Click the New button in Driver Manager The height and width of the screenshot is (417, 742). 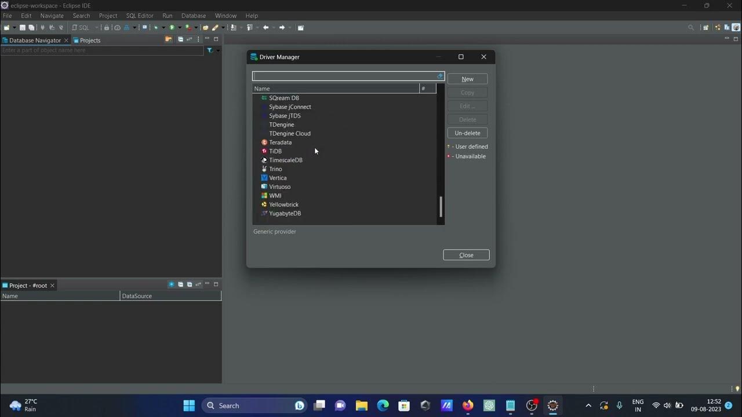(x=467, y=79)
